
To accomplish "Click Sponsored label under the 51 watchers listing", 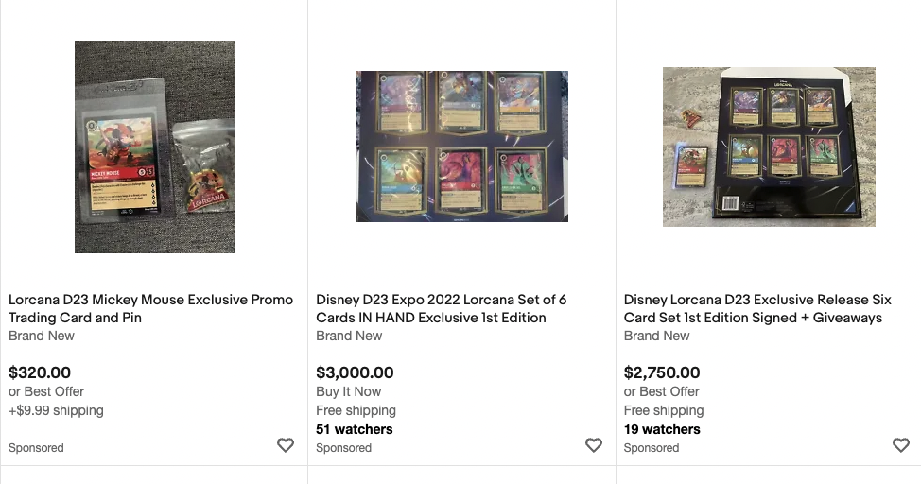I will (x=343, y=448).
